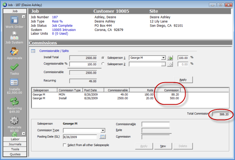Open the Approvals icon

[14, 51]
